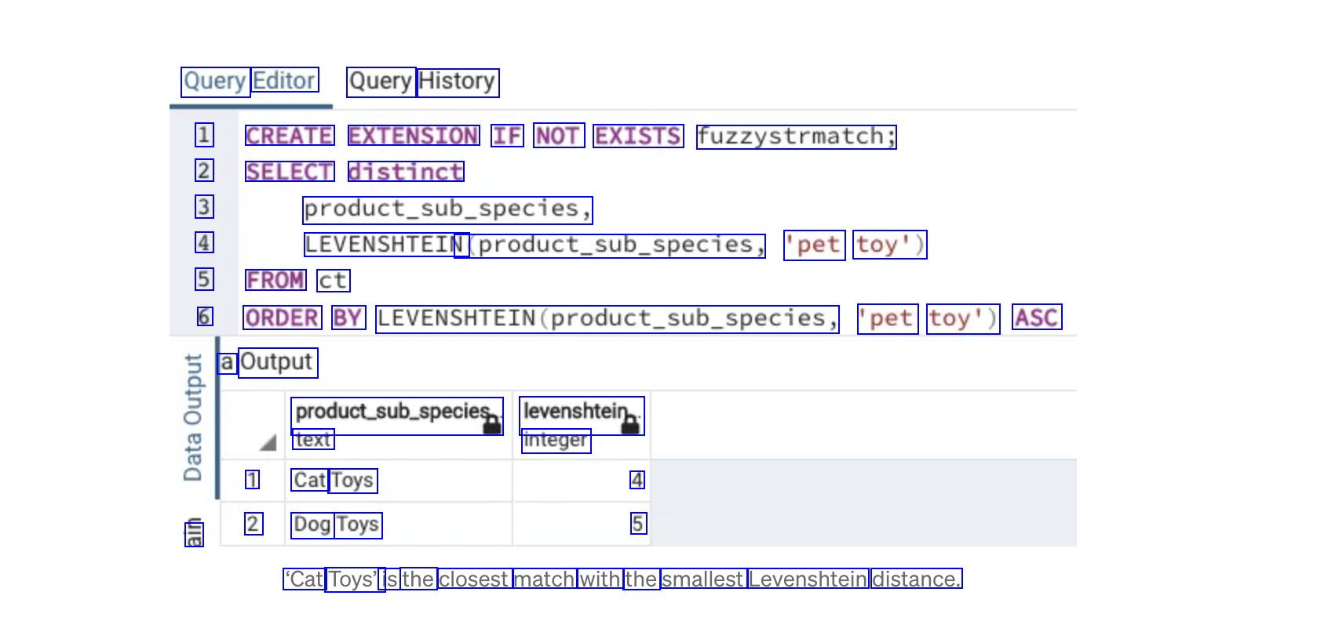The image size is (1328, 621).
Task: Click line number 6 in editor gutter
Action: click(x=204, y=317)
